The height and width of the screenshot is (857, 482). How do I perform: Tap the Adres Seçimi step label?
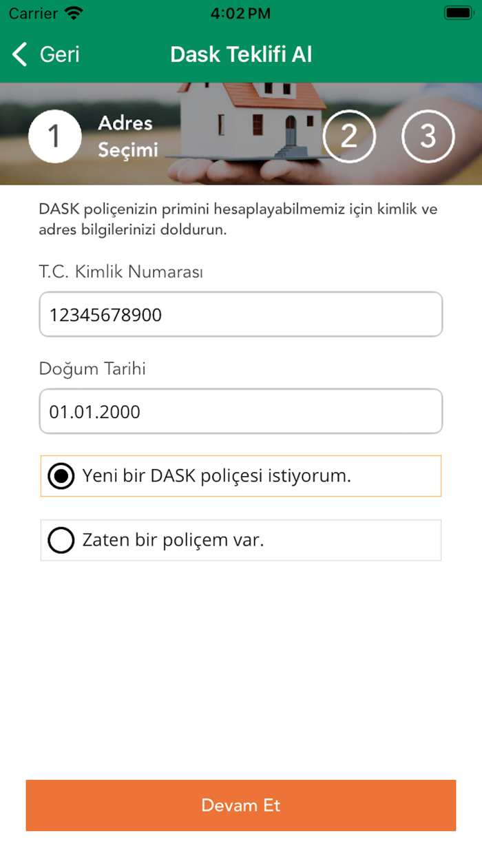coord(126,136)
